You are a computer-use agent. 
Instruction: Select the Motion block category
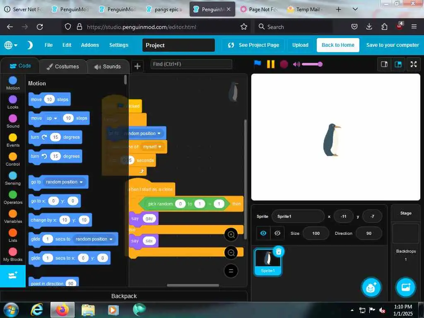tap(13, 83)
